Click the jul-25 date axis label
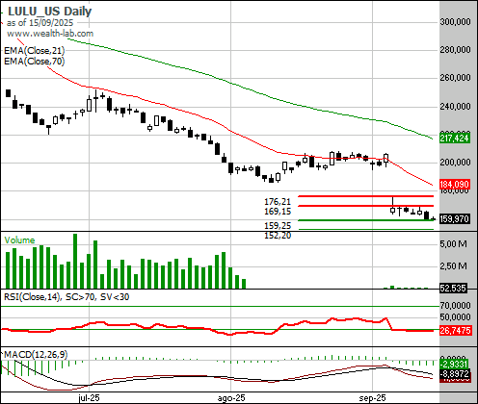The image size is (478, 404). (89, 398)
